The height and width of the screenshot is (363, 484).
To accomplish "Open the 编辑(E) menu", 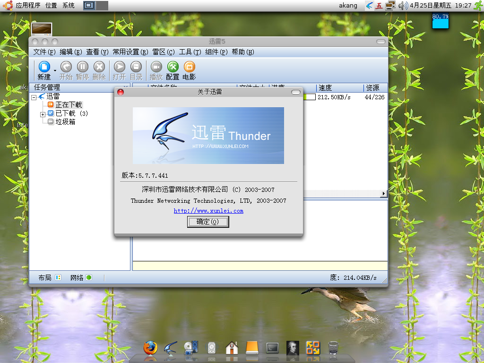I will 71,52.
